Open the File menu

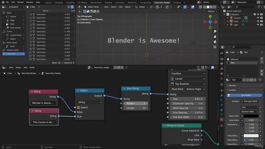pos(7,2)
